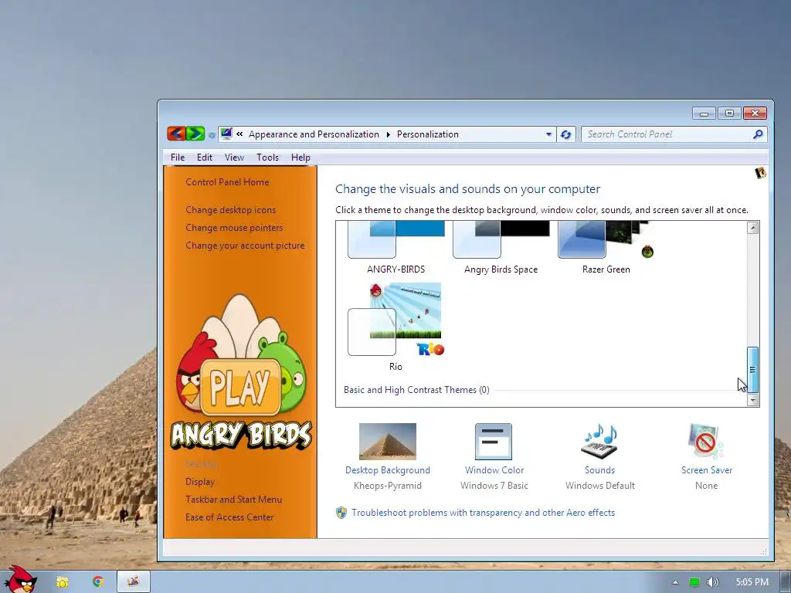Screen dimensions: 791x593
Task: Open Desktop Background pyramid icon
Action: click(388, 441)
